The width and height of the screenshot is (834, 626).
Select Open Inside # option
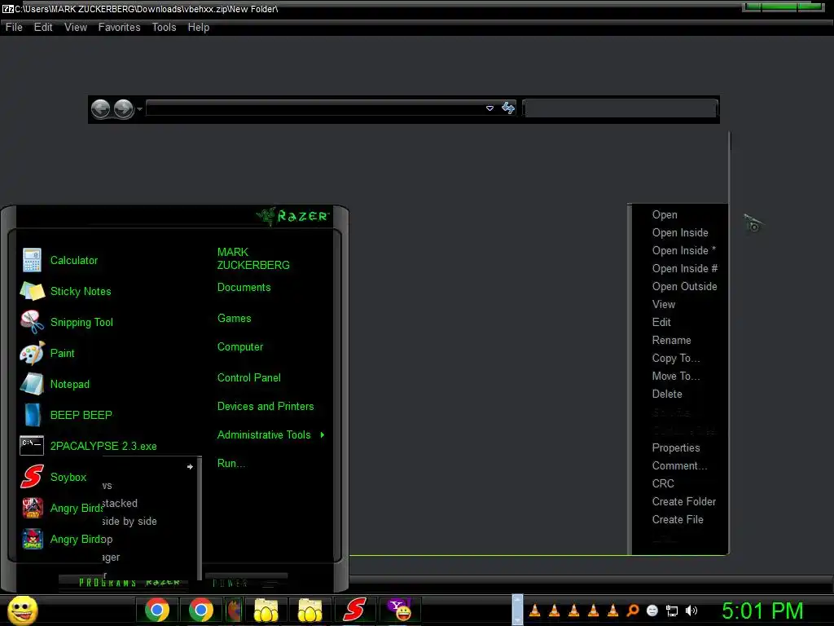point(684,268)
